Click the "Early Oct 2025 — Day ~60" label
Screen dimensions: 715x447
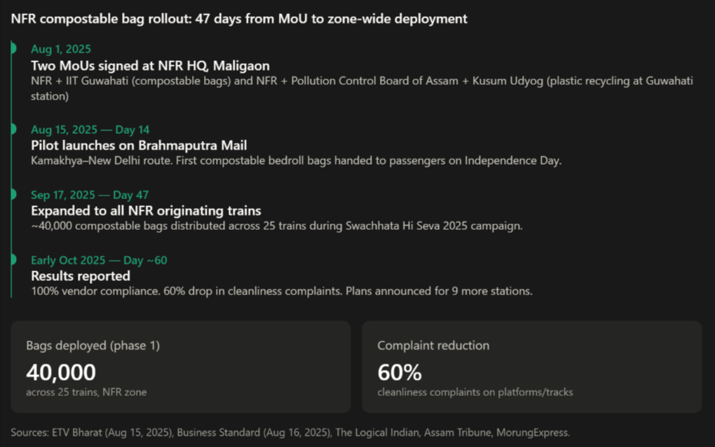(99, 260)
